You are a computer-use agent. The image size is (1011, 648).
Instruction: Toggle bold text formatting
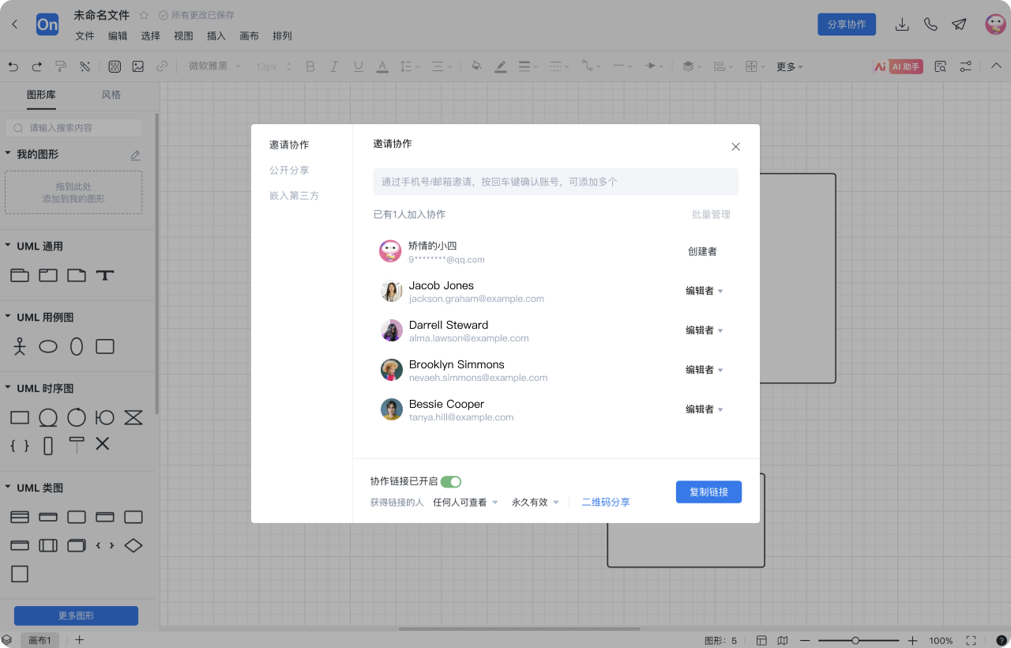click(310, 66)
